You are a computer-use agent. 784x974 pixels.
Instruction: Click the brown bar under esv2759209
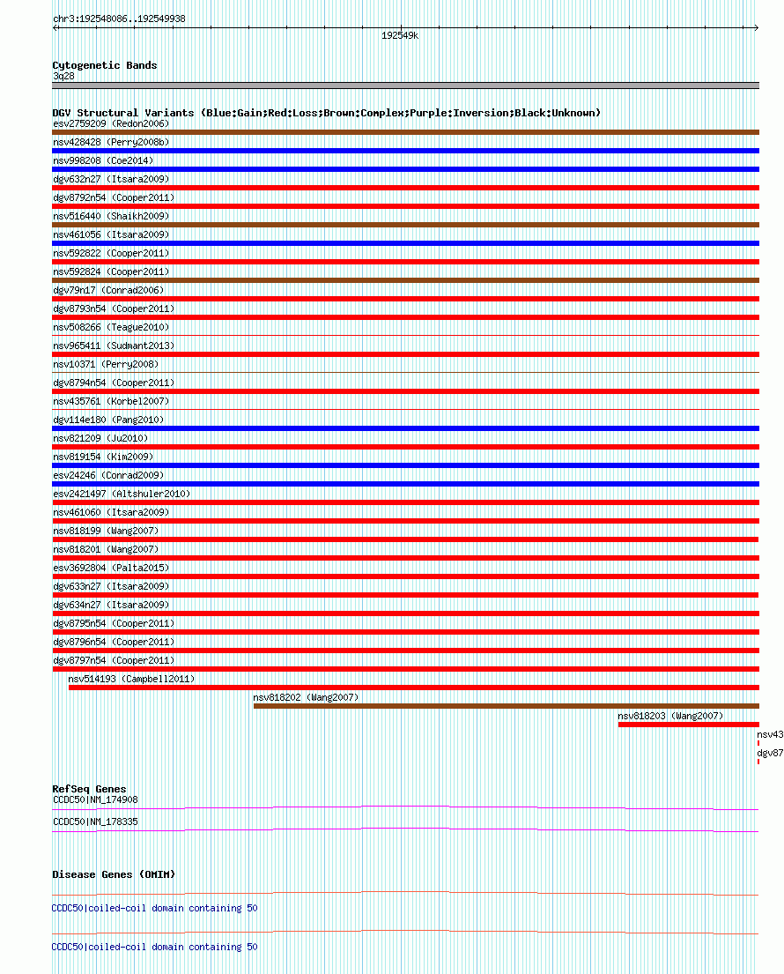click(x=406, y=132)
